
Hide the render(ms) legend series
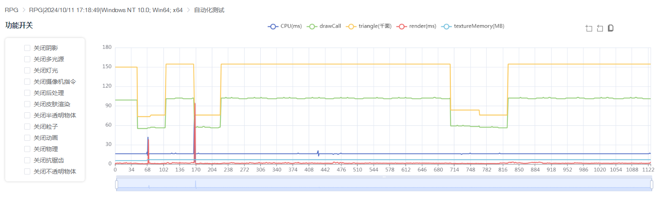pyautogui.click(x=402, y=26)
